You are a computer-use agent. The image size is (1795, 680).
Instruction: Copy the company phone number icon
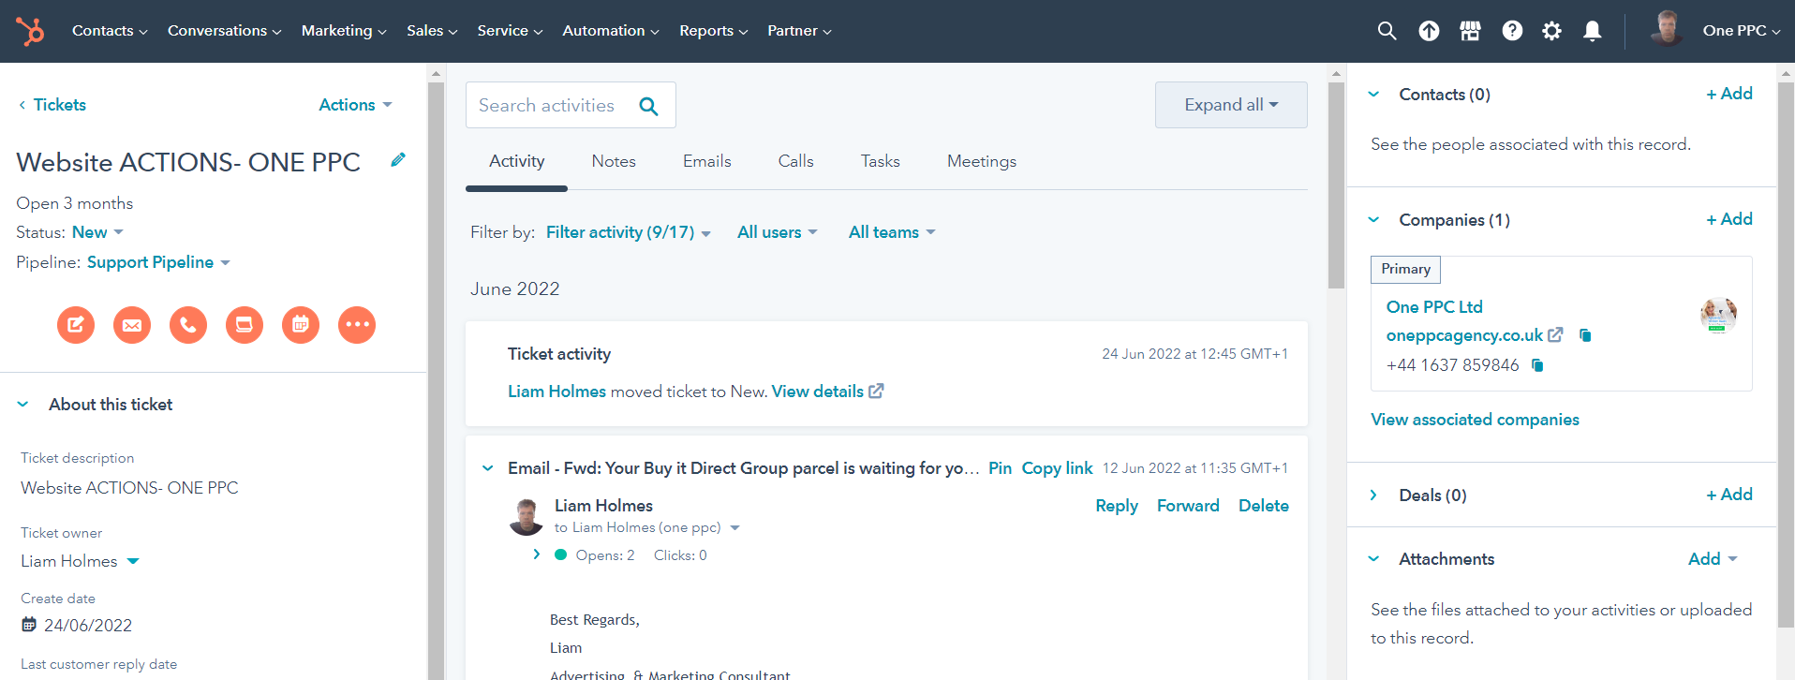click(x=1537, y=365)
